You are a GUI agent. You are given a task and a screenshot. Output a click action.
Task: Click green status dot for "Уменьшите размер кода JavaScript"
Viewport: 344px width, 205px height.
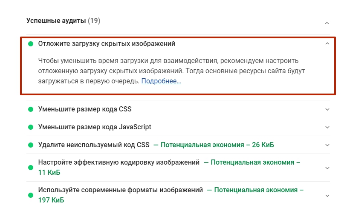[31, 127]
